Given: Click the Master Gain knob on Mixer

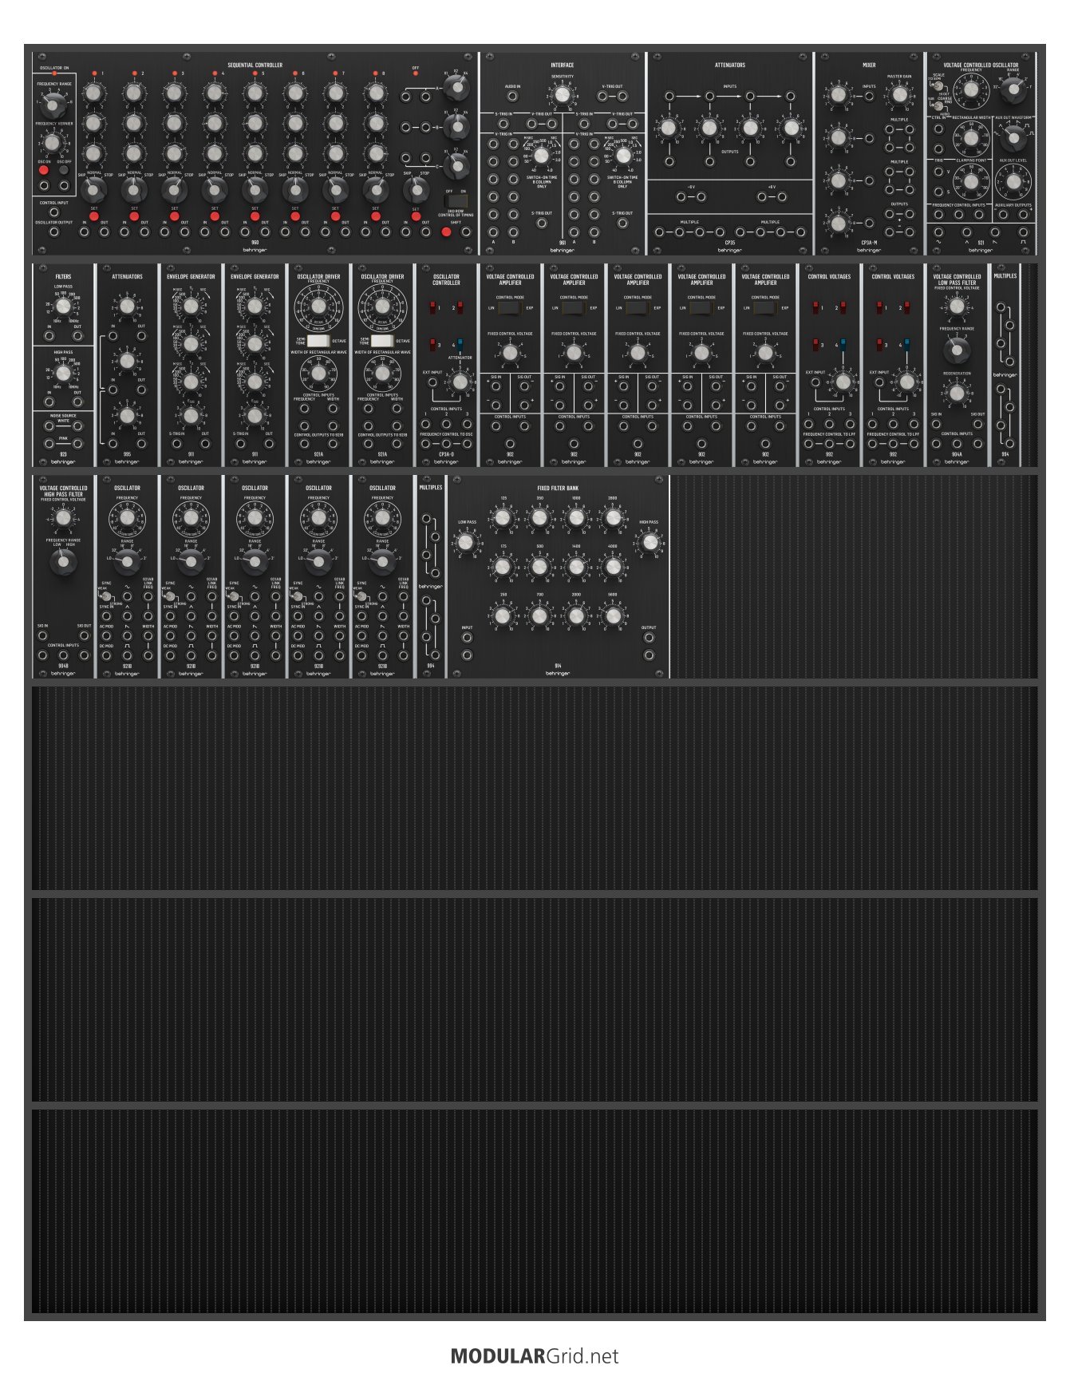Looking at the screenshot, I should click(x=899, y=95).
